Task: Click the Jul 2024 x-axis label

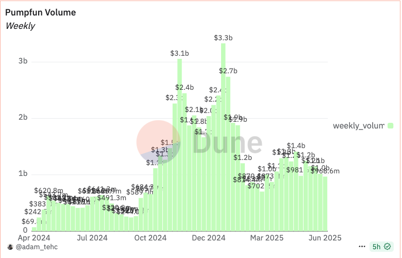Action: [91, 238]
